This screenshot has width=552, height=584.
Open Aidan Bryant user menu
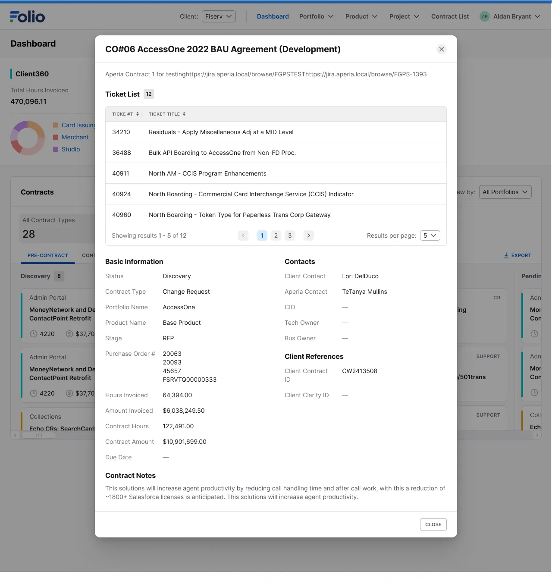[510, 16]
